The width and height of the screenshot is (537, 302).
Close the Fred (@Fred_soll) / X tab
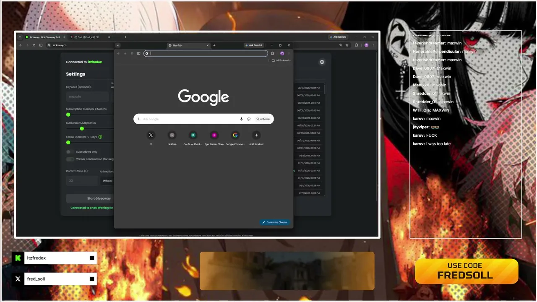(x=109, y=37)
